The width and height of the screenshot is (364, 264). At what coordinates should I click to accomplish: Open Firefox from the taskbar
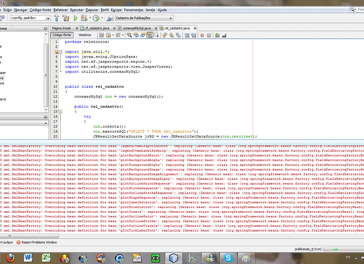(9, 258)
